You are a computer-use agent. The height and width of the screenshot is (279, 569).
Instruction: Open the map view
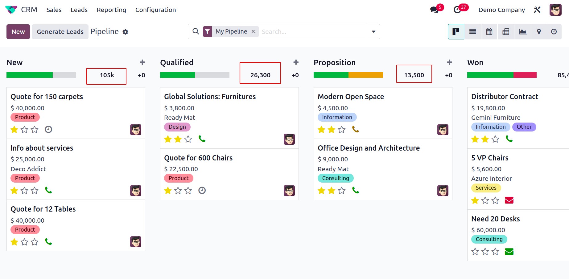coord(539,32)
